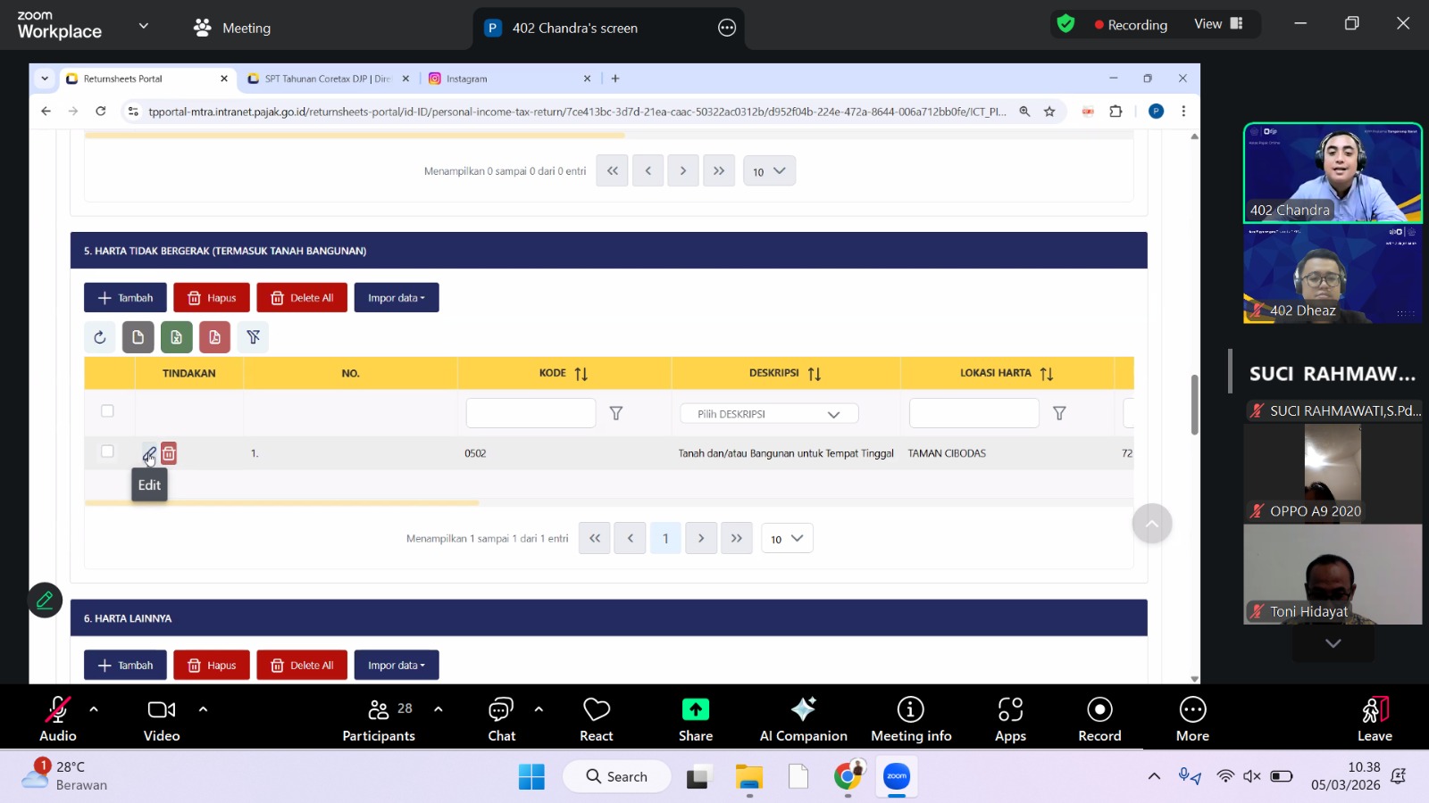
Task: Unmute the Audio microphone in Zoom
Action: (x=58, y=719)
